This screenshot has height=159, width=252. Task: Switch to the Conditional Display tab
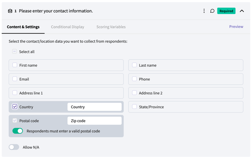coord(68,27)
